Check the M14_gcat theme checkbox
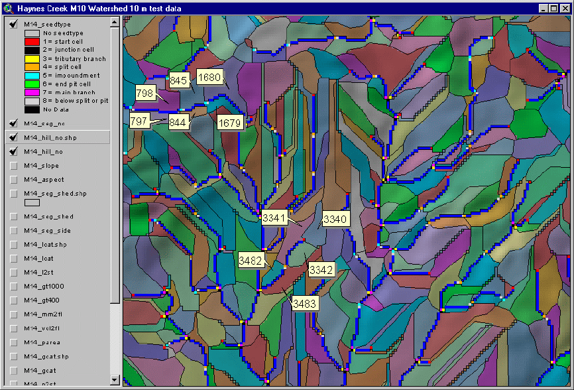The image size is (574, 390). point(13,370)
